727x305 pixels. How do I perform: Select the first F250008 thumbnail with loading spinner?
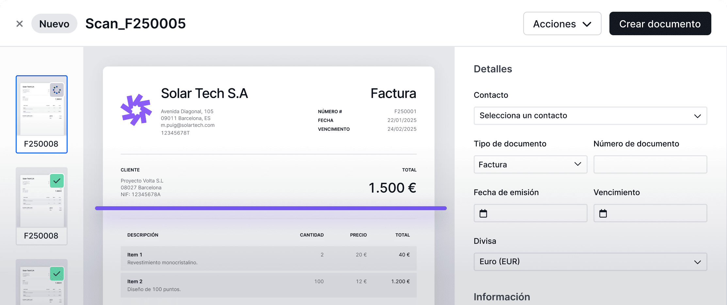point(41,114)
